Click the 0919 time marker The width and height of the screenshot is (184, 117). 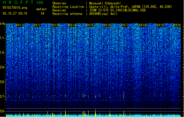[x=160, y=25]
